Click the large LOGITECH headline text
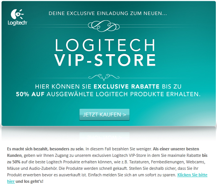The height and width of the screenshot is (187, 217). (105, 45)
